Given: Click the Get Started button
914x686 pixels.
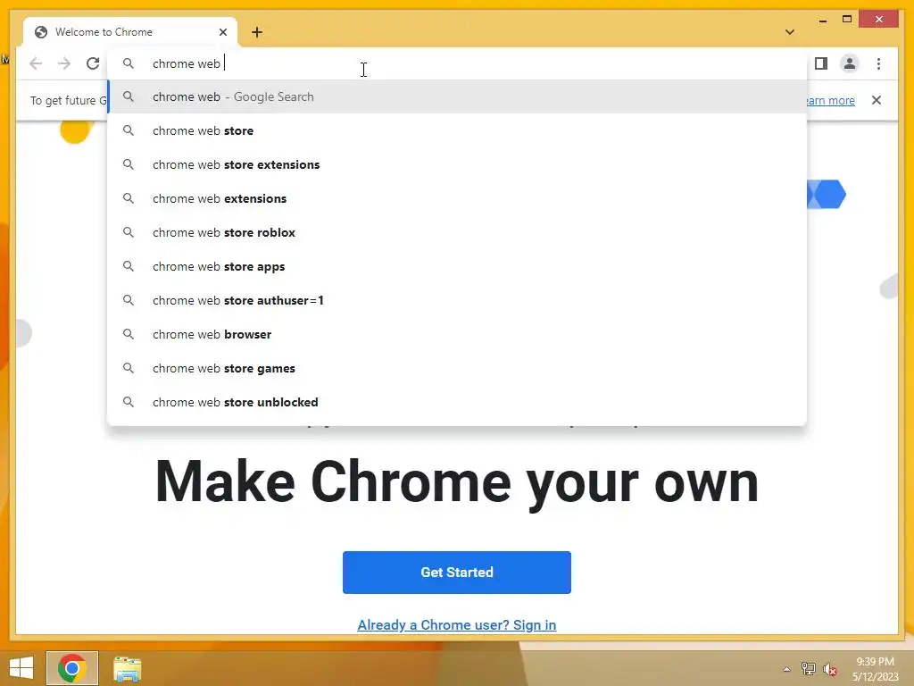Looking at the screenshot, I should pos(456,573).
